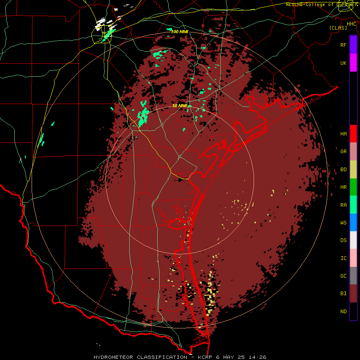The image size is (360, 360).
Task: Pick the HR green legend swatch
Action: pos(353,187)
